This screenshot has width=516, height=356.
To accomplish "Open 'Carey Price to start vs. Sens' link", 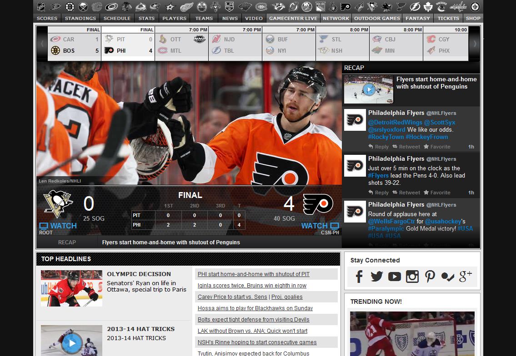I will (x=232, y=297).
